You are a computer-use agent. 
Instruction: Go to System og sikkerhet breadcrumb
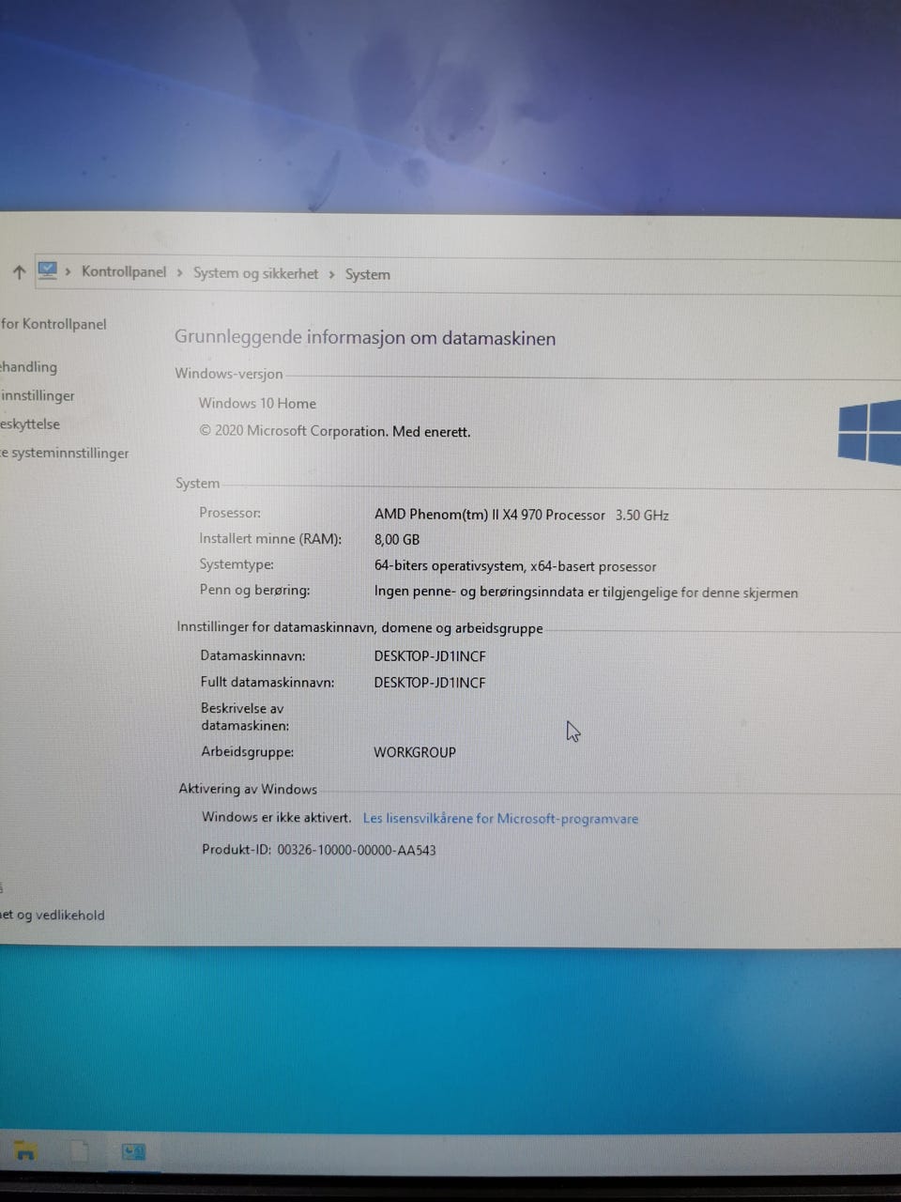[255, 273]
